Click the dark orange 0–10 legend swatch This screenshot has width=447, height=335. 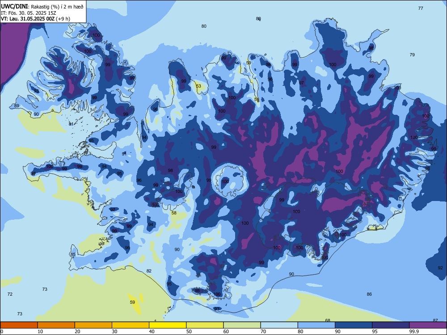pyautogui.click(x=19, y=325)
